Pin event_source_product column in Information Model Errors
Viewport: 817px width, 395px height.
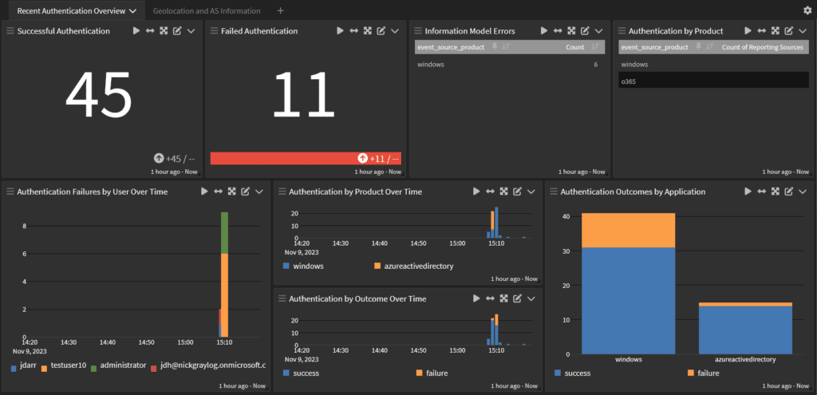pyautogui.click(x=495, y=48)
